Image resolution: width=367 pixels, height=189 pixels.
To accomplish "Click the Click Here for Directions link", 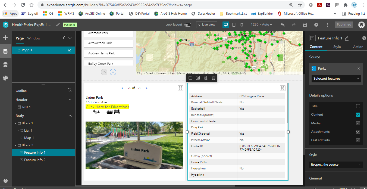I will (x=107, y=107).
